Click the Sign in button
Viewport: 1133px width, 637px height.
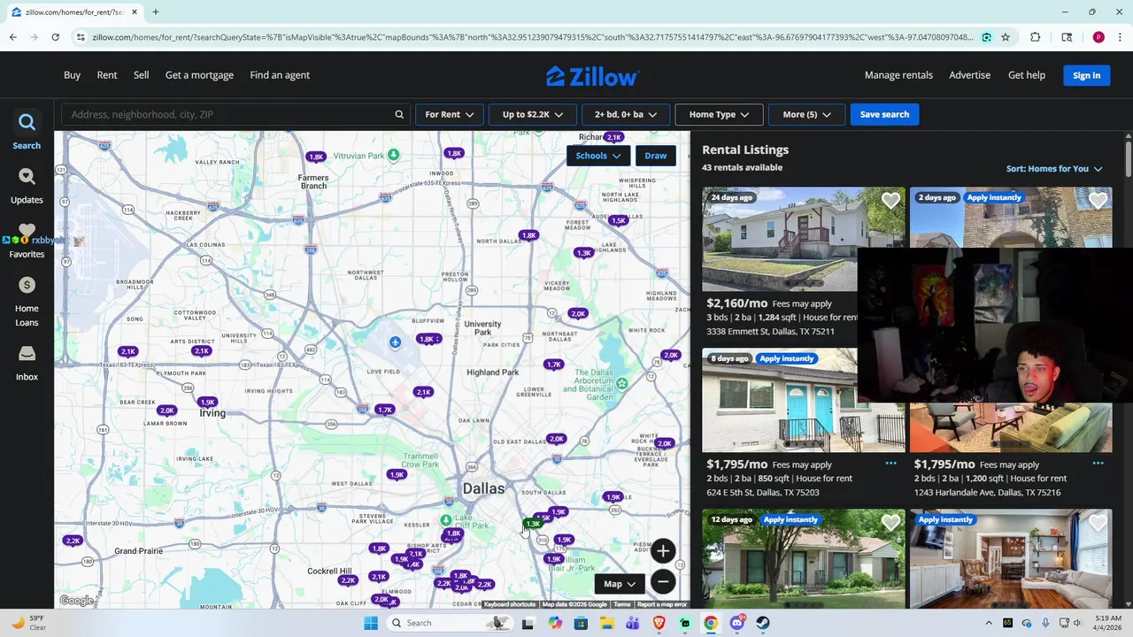(1086, 75)
